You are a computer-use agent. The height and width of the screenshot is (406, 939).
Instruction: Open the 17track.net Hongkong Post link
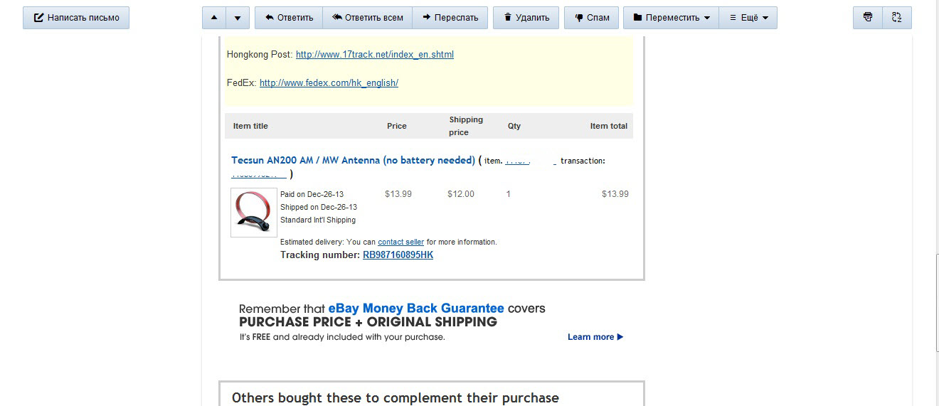pyautogui.click(x=375, y=55)
